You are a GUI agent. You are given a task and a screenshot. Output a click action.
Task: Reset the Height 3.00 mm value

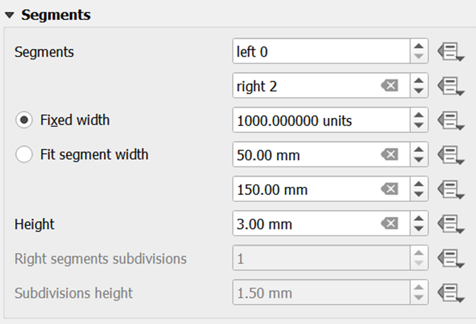click(x=390, y=224)
